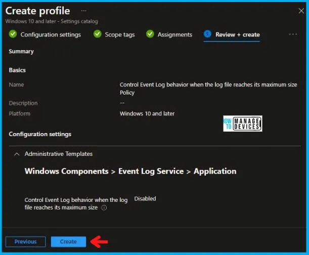Click the 'Administrative Templates' label

tap(59, 154)
